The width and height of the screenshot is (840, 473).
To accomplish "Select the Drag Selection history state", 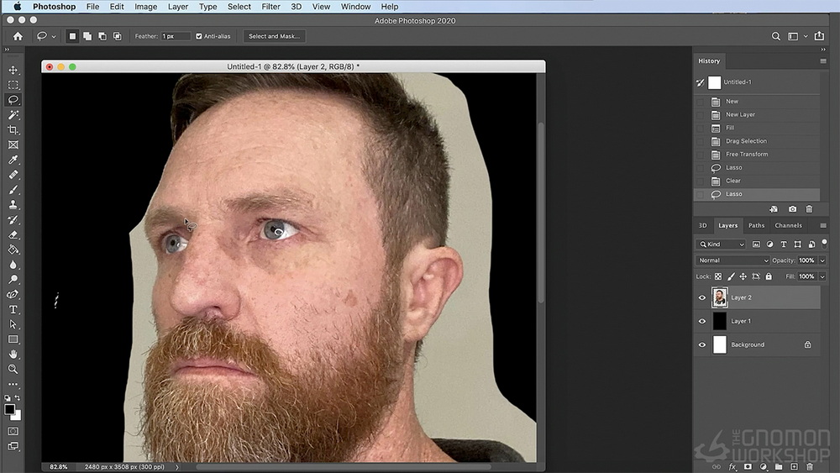I will [x=757, y=141].
